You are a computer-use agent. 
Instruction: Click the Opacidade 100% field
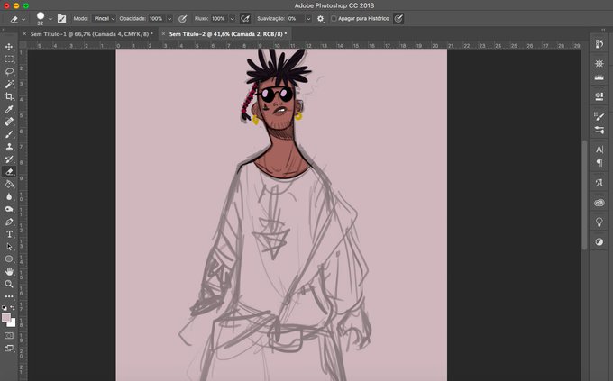[x=158, y=18]
